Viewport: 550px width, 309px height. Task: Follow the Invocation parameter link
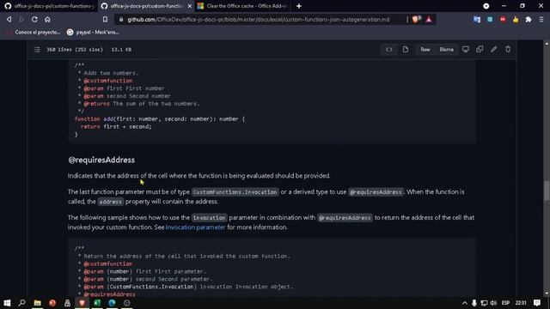point(195,227)
